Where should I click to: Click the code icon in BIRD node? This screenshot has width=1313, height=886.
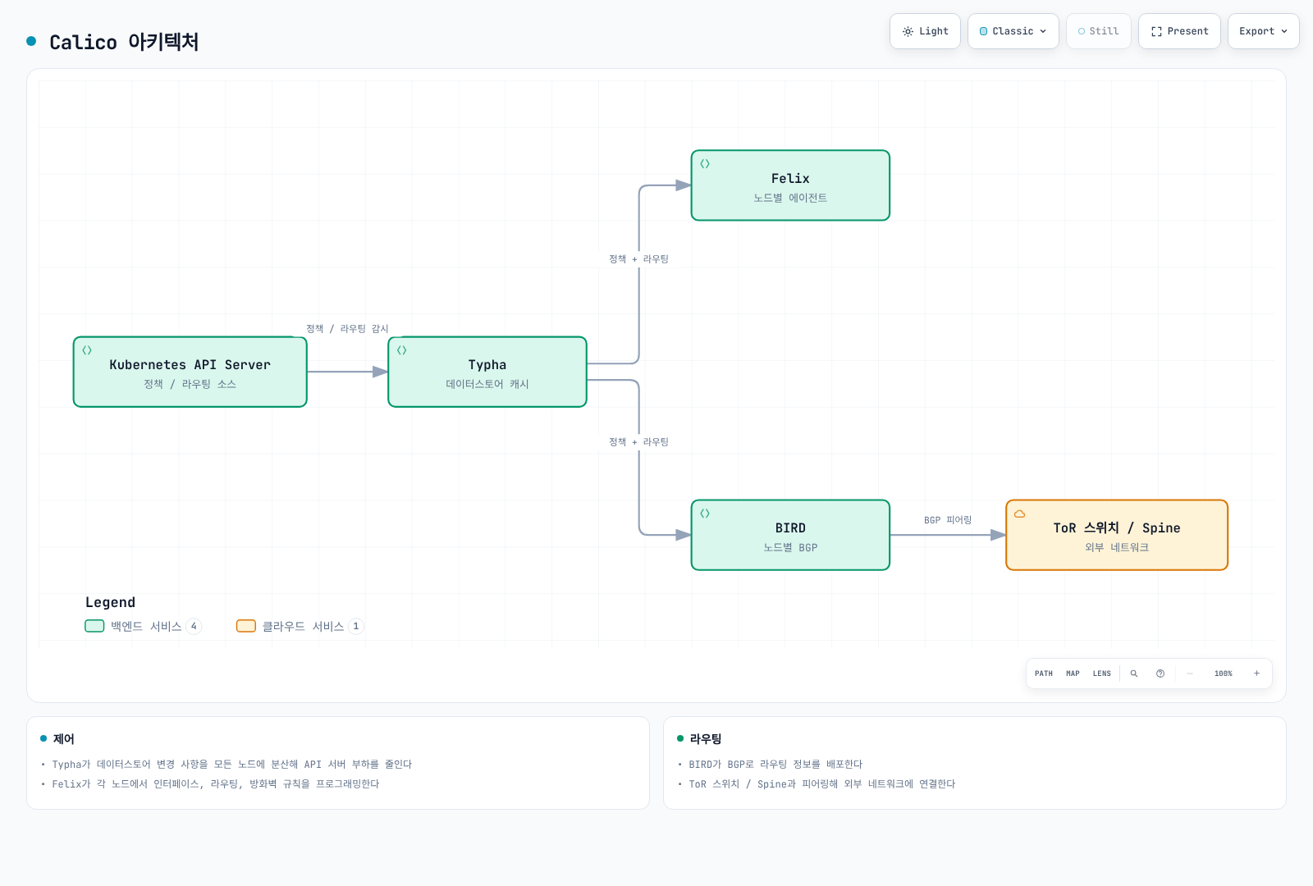point(705,514)
